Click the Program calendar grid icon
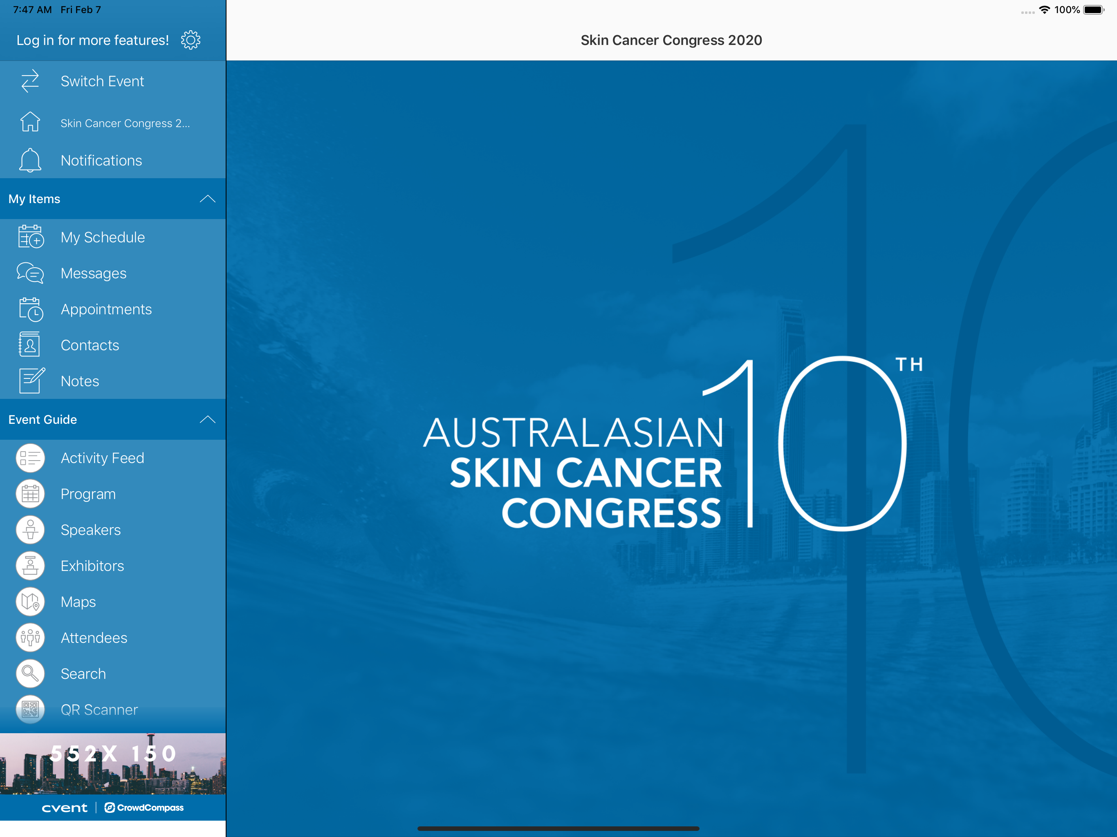 [x=30, y=494]
